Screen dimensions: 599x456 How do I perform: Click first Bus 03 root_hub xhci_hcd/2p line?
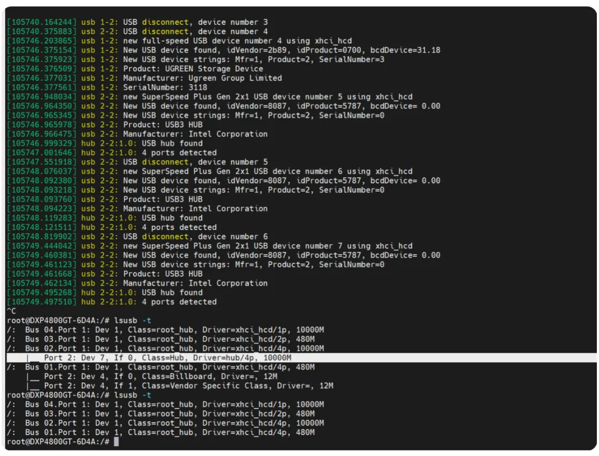click(161, 339)
